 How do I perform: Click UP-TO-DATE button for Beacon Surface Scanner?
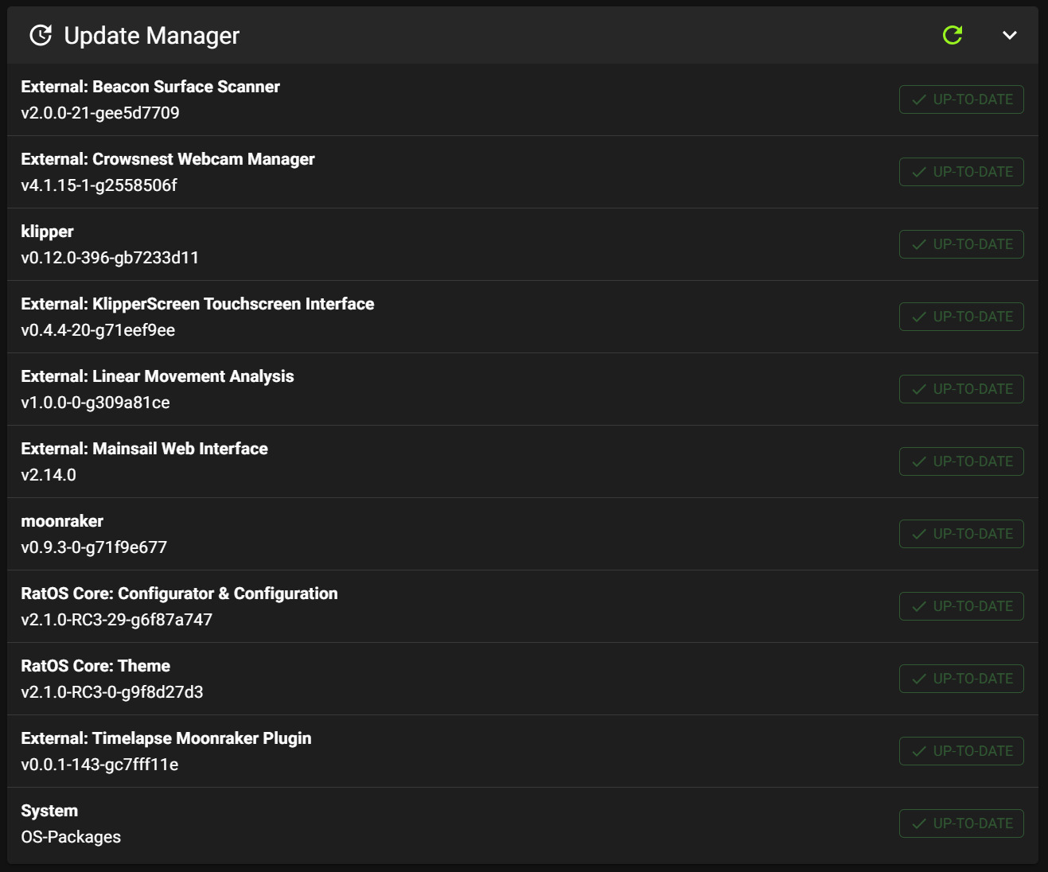(961, 99)
